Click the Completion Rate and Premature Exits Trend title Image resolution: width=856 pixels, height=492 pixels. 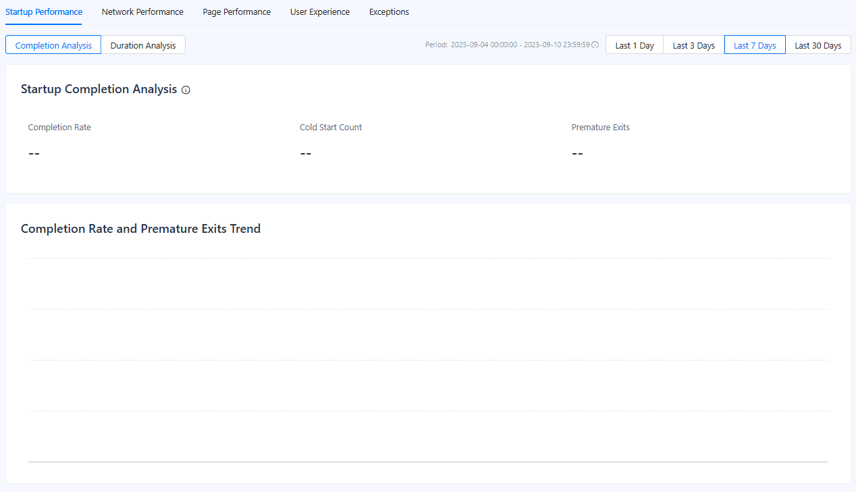pyautogui.click(x=140, y=229)
